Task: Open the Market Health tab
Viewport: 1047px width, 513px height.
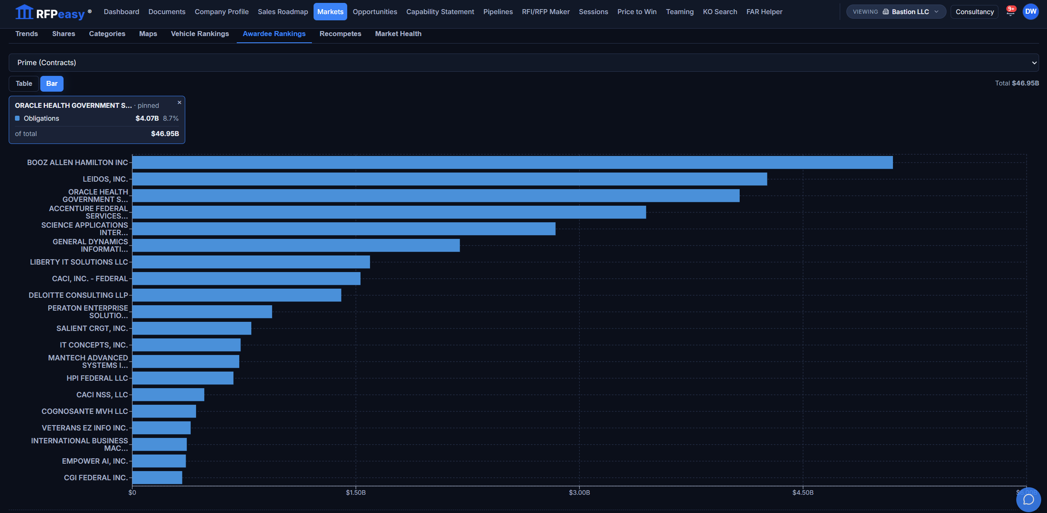Action: [398, 34]
